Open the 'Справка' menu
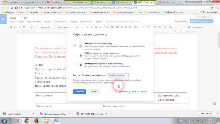Viewport: 220px width, 124px height. 98,22
